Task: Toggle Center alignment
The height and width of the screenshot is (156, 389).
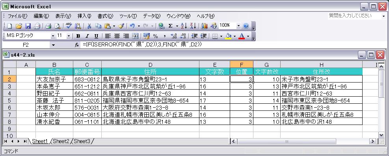Action: pos(117,36)
